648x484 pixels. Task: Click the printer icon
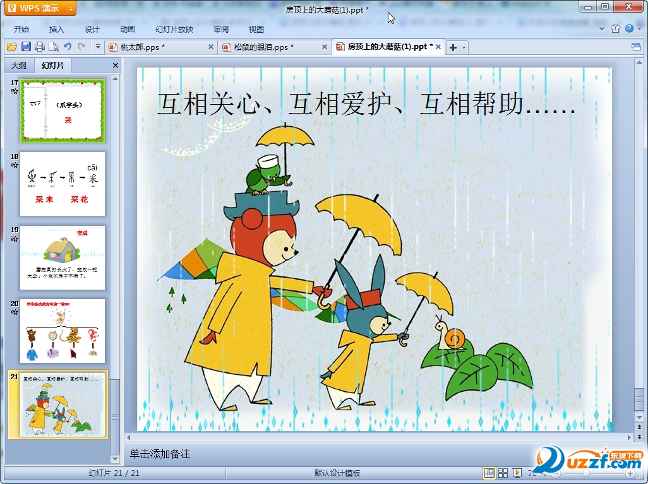[40, 47]
